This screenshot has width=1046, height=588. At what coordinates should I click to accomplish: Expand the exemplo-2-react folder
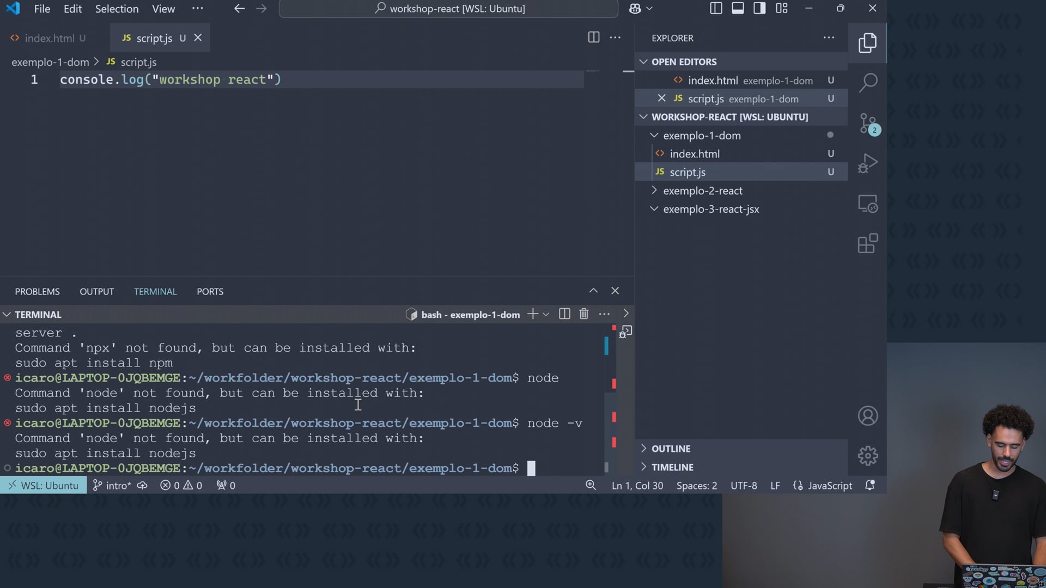(702, 191)
